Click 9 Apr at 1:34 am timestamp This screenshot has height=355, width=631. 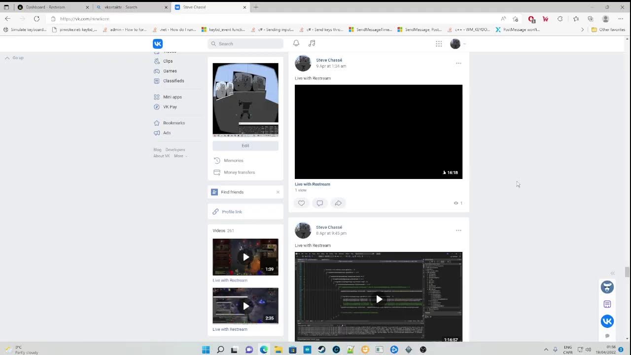coord(331,66)
